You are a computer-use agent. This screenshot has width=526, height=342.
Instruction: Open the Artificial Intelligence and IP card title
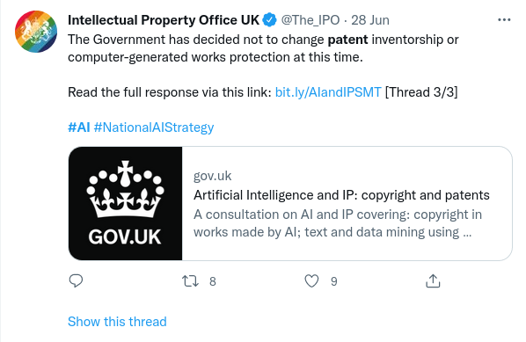[341, 195]
